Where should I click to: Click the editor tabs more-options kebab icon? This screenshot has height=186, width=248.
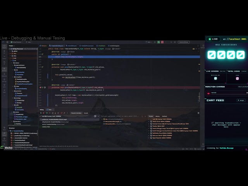[x=198, y=46]
